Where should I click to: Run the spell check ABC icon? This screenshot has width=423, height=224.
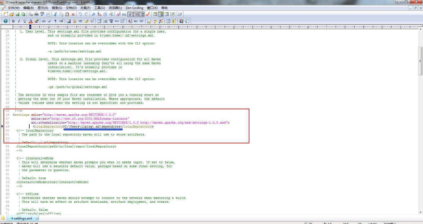click(x=42, y=14)
